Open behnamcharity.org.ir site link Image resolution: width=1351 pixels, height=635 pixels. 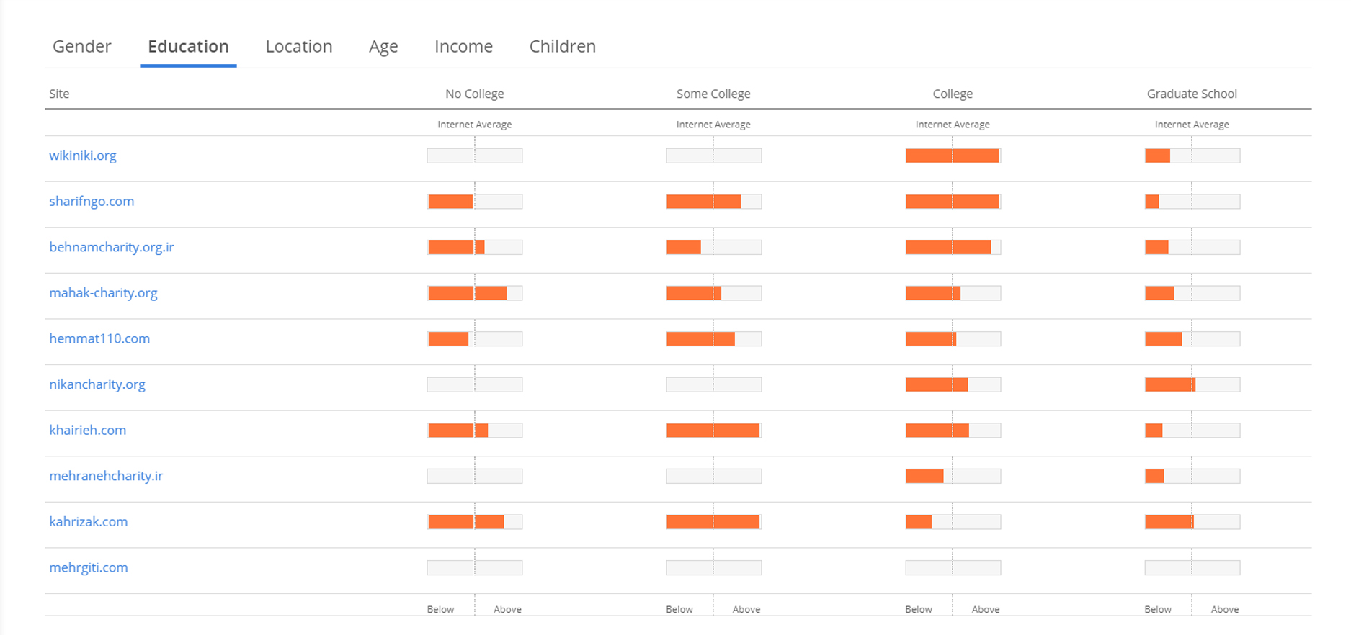[112, 247]
